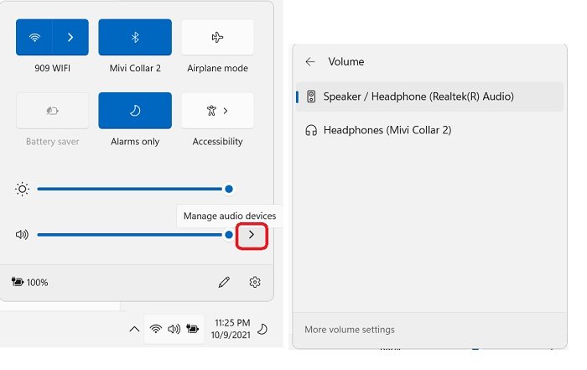This screenshot has width=587, height=370.
Task: Click the Wi-Fi icon in system tray
Action: pos(156,330)
